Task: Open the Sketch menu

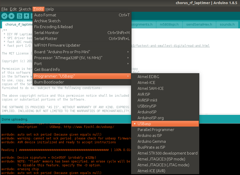Action: (25, 9)
